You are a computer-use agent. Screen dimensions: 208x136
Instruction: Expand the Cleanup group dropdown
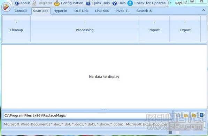pyautogui.click(x=16, y=22)
